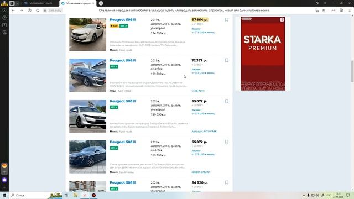
Task: Bookmark the 2019 liftback 65 072 р. listing
Action: pyautogui.click(x=227, y=142)
